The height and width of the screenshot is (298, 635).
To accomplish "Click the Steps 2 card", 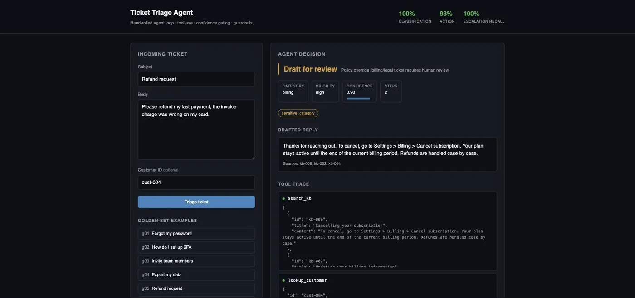I will [x=391, y=91].
